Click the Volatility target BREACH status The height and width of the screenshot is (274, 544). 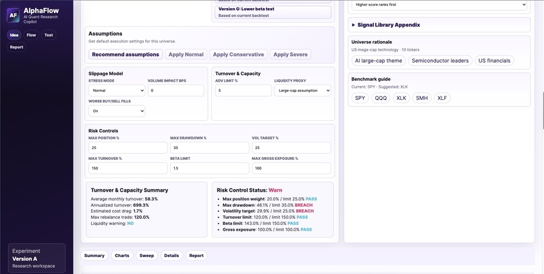[304, 211]
